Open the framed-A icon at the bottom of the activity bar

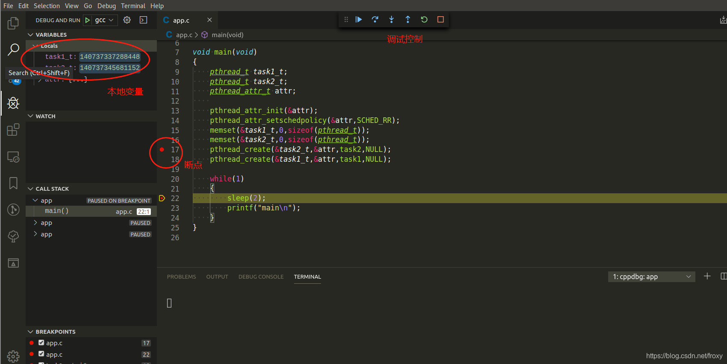pos(13,263)
